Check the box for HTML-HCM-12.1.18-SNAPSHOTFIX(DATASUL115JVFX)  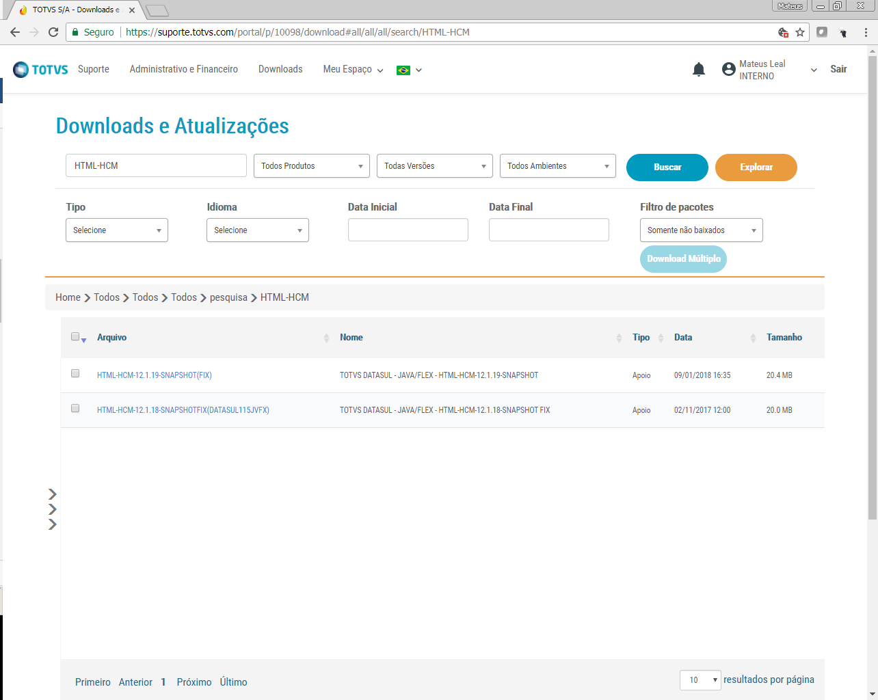tap(75, 408)
